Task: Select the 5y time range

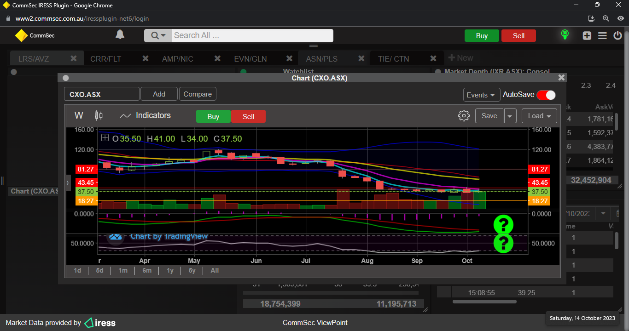Action: click(192, 270)
